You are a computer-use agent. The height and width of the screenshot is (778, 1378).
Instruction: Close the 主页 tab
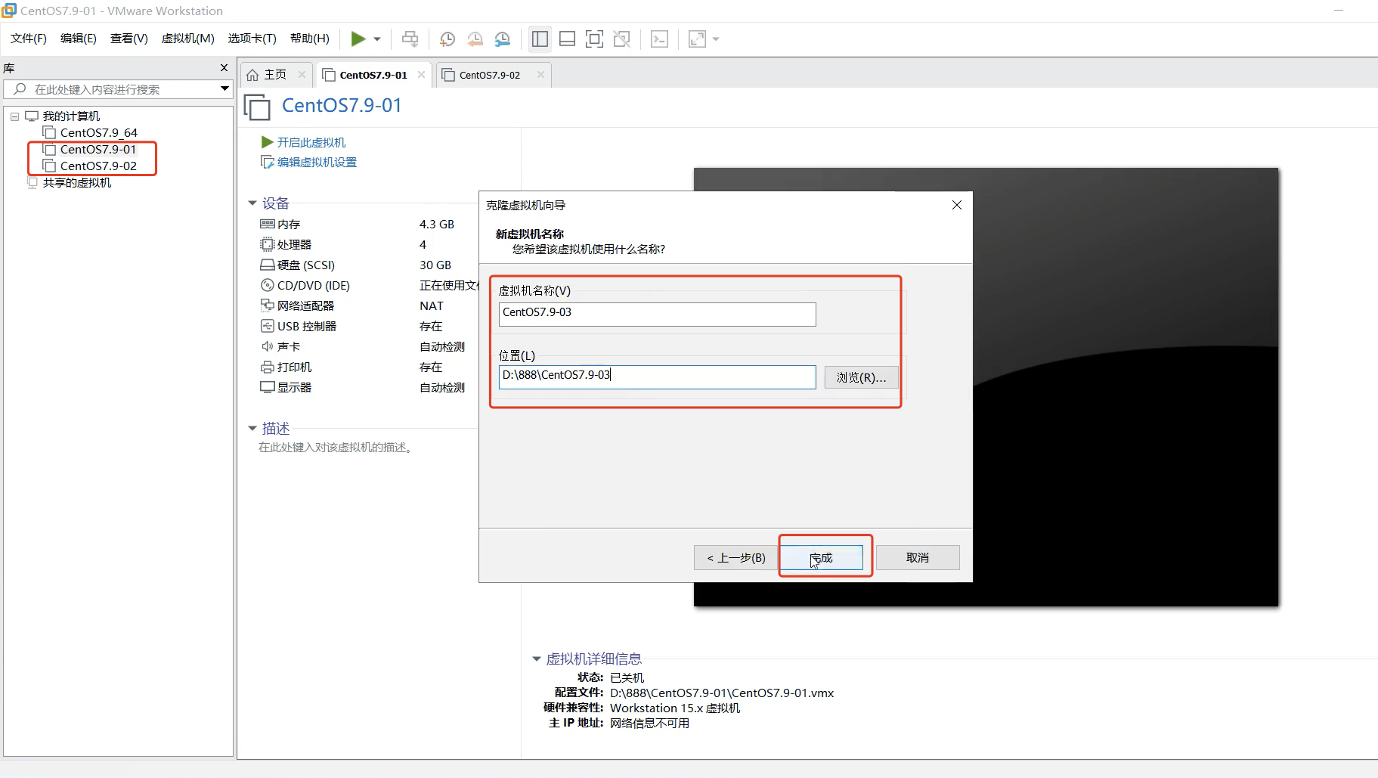(x=302, y=74)
